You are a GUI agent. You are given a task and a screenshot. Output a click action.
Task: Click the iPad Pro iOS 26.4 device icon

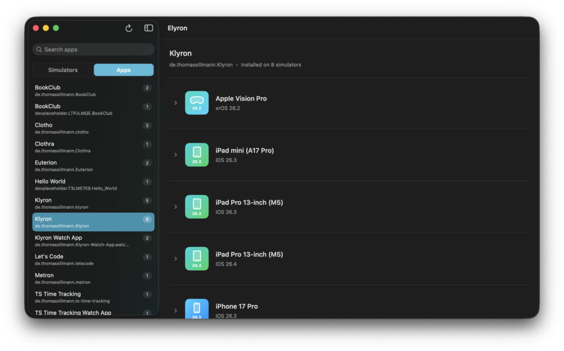point(197,258)
